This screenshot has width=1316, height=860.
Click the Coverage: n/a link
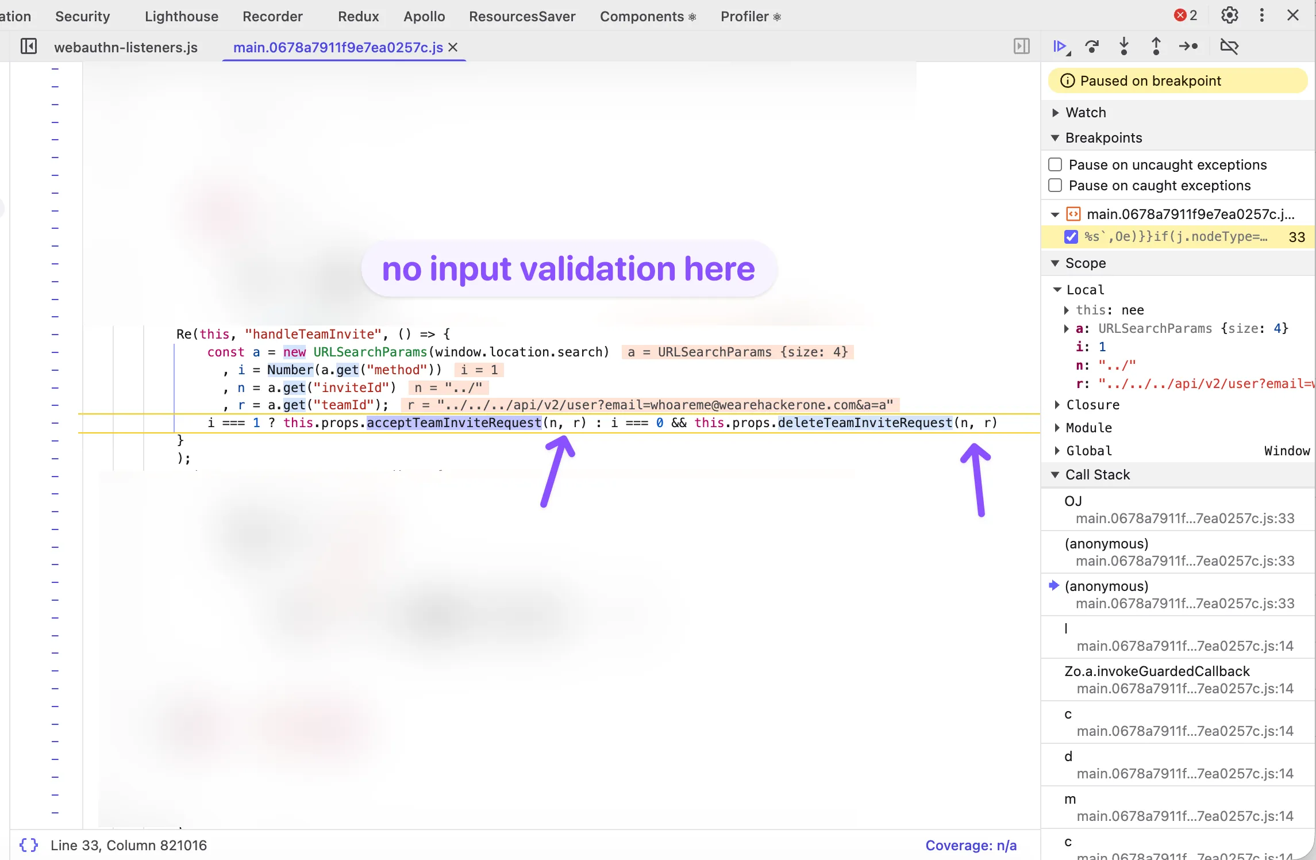[x=971, y=845]
